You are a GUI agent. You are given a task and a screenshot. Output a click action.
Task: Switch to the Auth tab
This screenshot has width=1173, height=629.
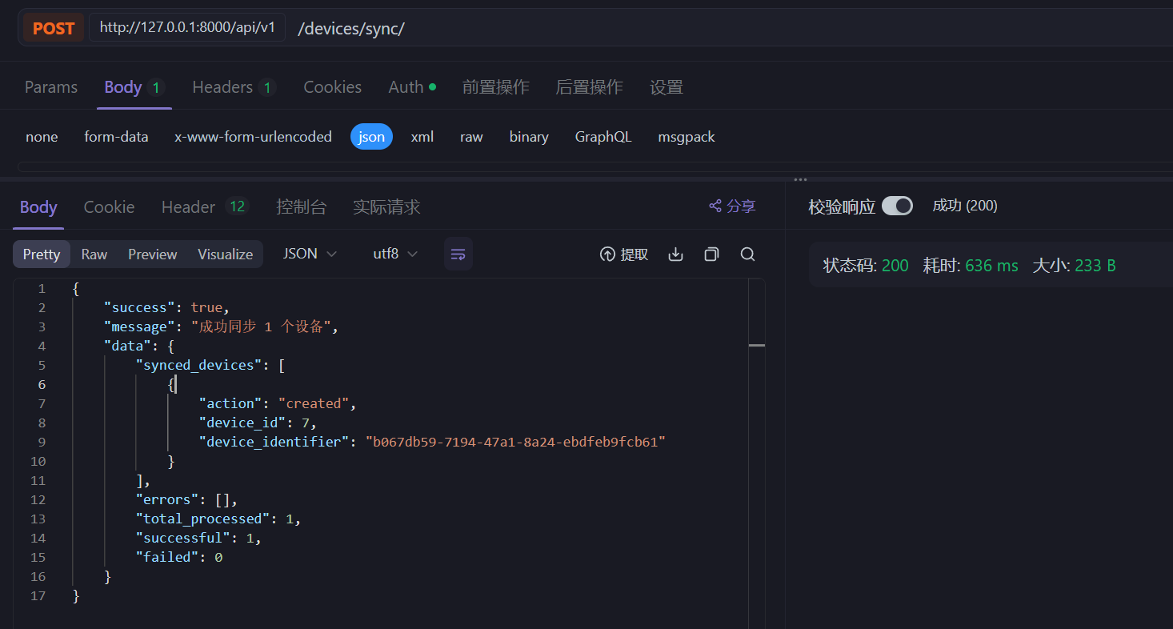(412, 87)
